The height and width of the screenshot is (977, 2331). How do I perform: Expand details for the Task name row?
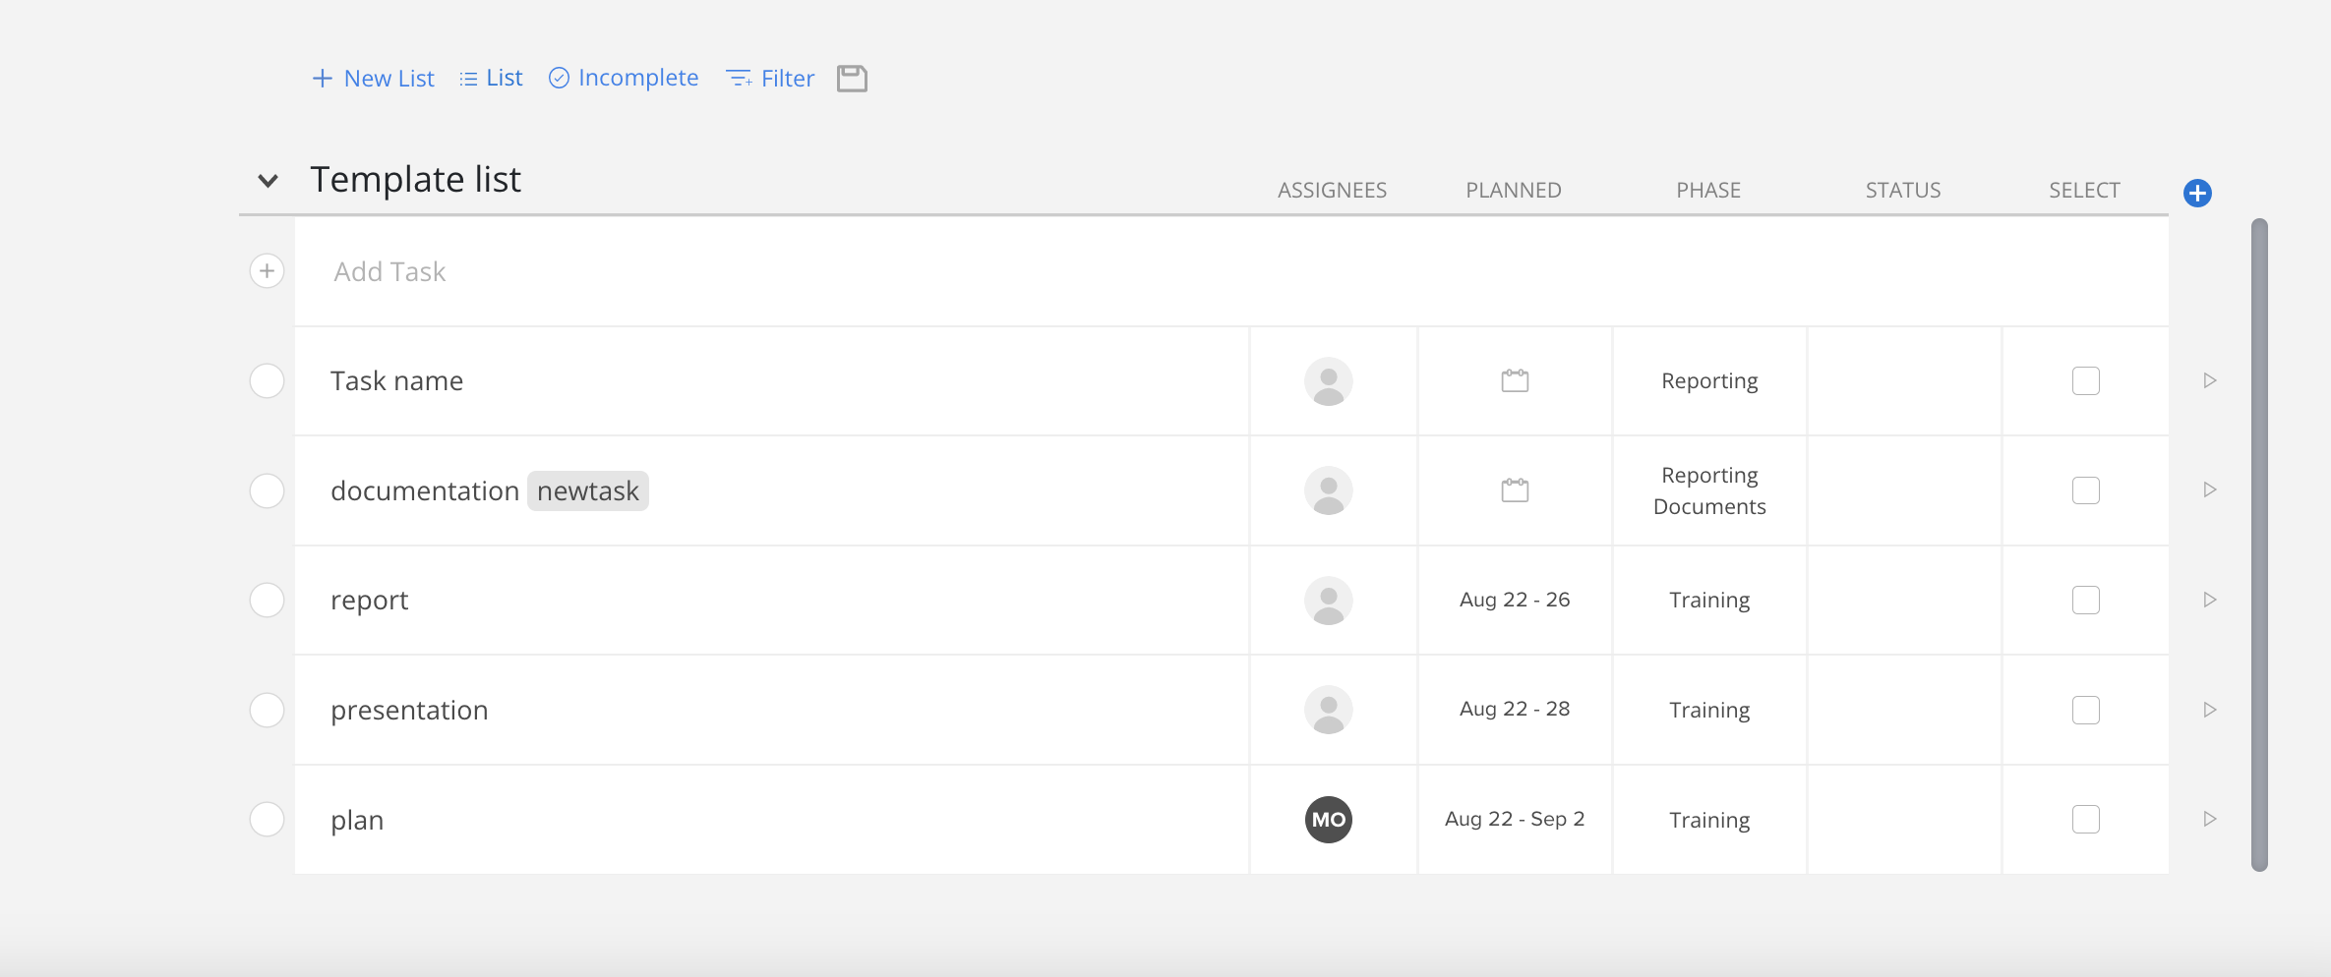(2211, 380)
